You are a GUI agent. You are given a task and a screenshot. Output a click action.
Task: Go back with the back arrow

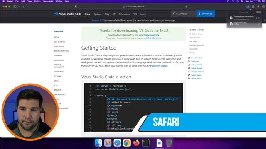pyautogui.click(x=23, y=7)
